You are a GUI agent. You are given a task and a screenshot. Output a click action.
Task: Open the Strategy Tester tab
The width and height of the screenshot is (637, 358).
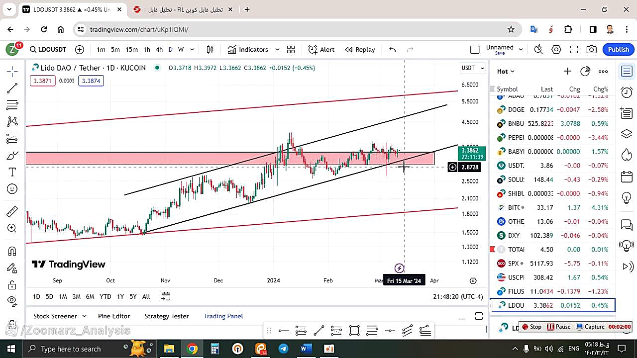[x=167, y=316]
